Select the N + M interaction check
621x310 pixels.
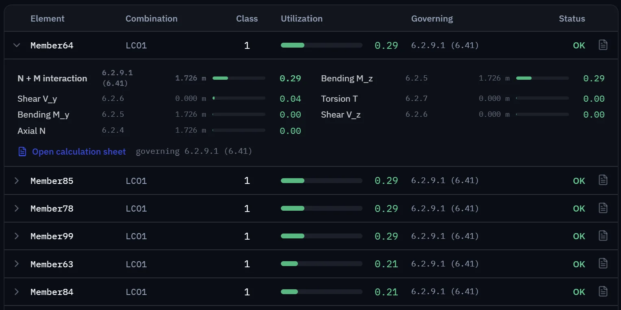[52, 79]
